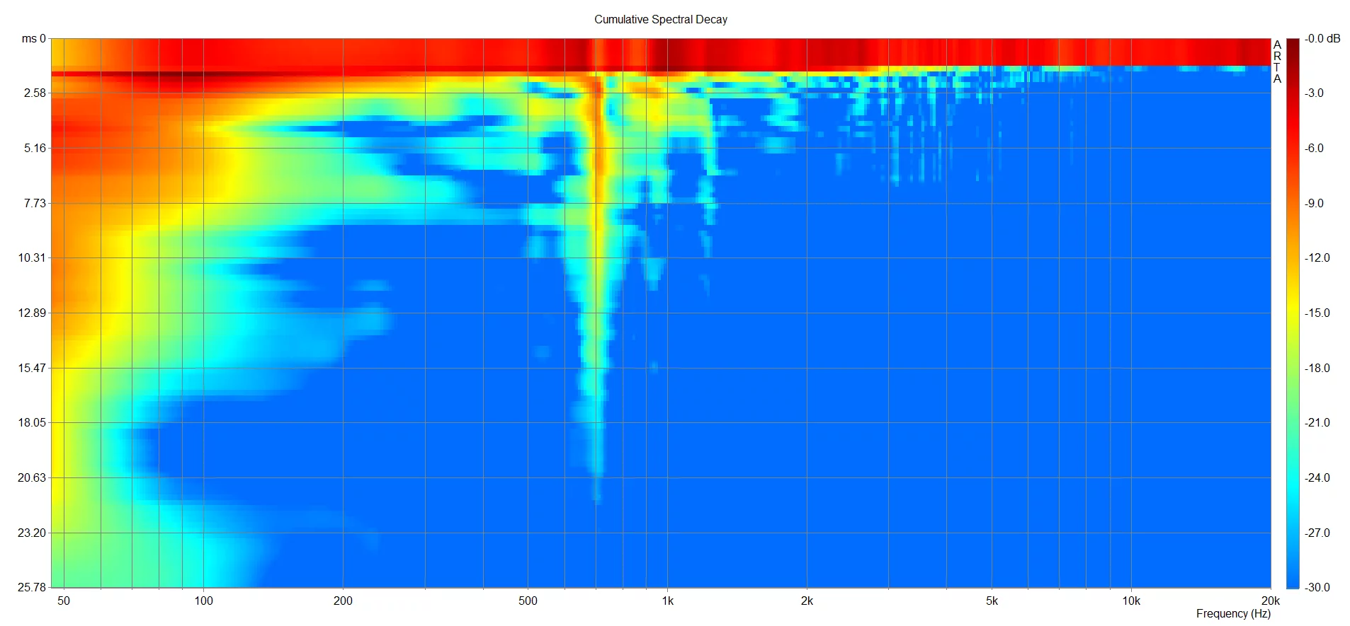Viewport: 1350px width, 626px height.
Task: Select the 15.47 ms time axis value
Action: 32,368
